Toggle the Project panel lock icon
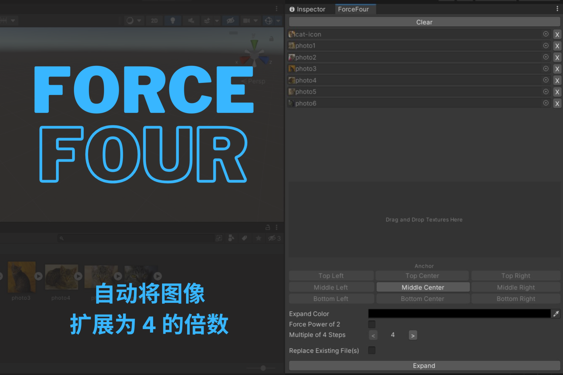This screenshot has width=563, height=375. 268,227
